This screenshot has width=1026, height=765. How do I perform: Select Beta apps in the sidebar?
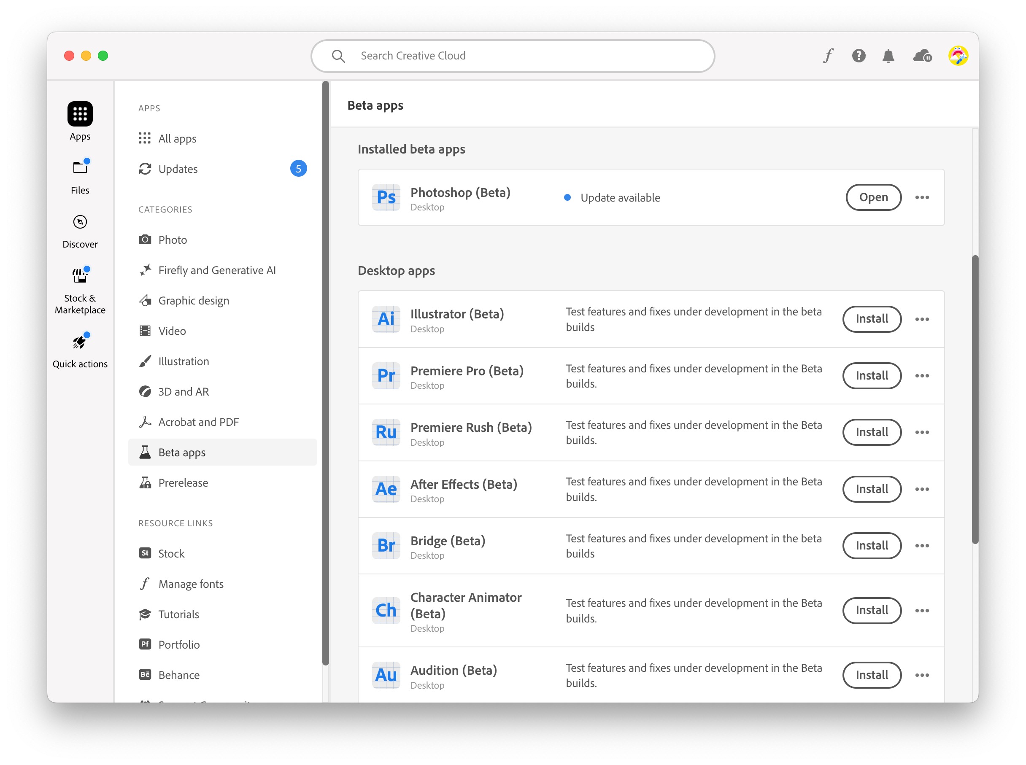coord(222,452)
